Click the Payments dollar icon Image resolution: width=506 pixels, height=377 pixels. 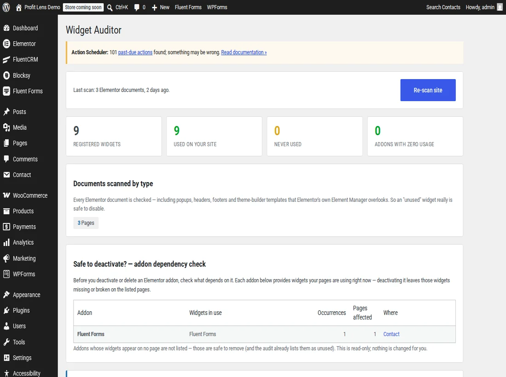click(x=6, y=227)
